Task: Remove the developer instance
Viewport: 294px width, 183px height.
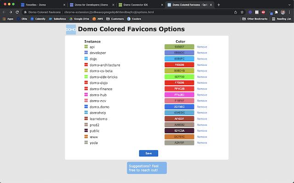Action: [x=202, y=53]
